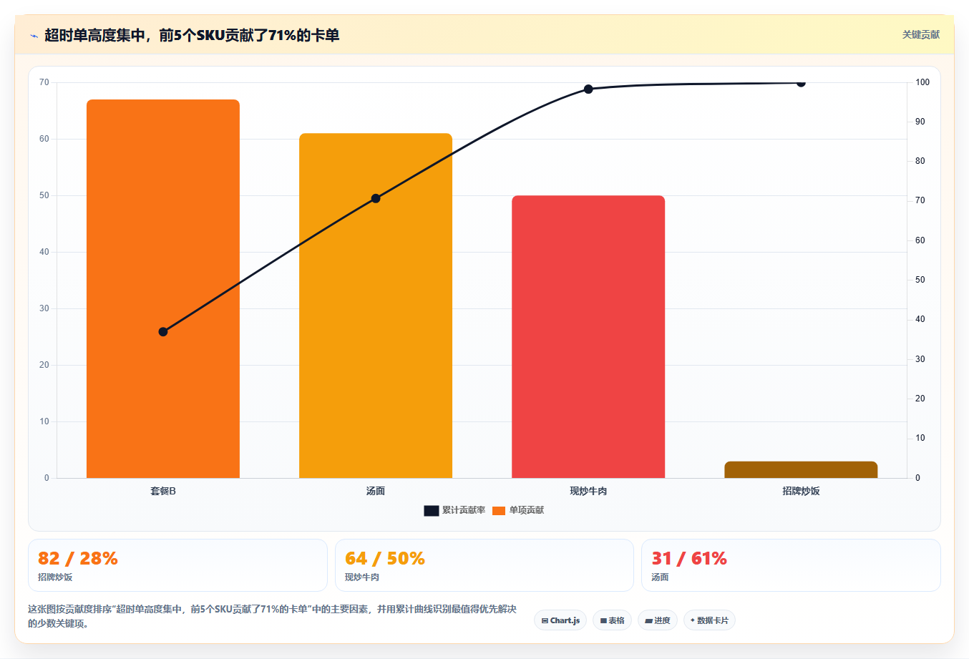
Task: Click the right axis value 50
Action: point(920,280)
